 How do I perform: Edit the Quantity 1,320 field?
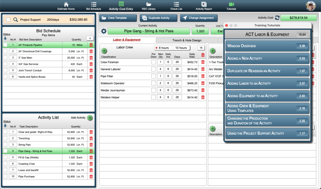(200, 31)
